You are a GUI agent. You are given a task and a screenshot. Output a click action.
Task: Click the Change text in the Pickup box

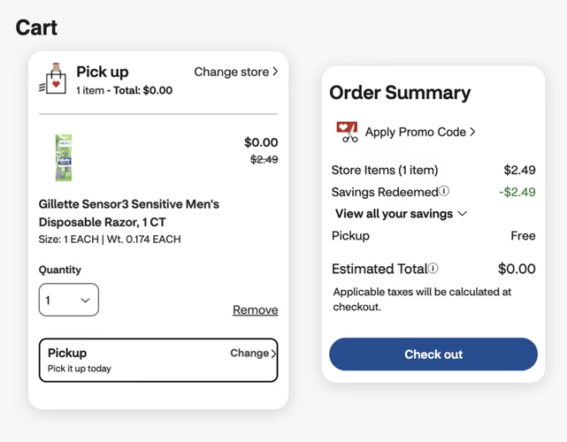coord(249,353)
